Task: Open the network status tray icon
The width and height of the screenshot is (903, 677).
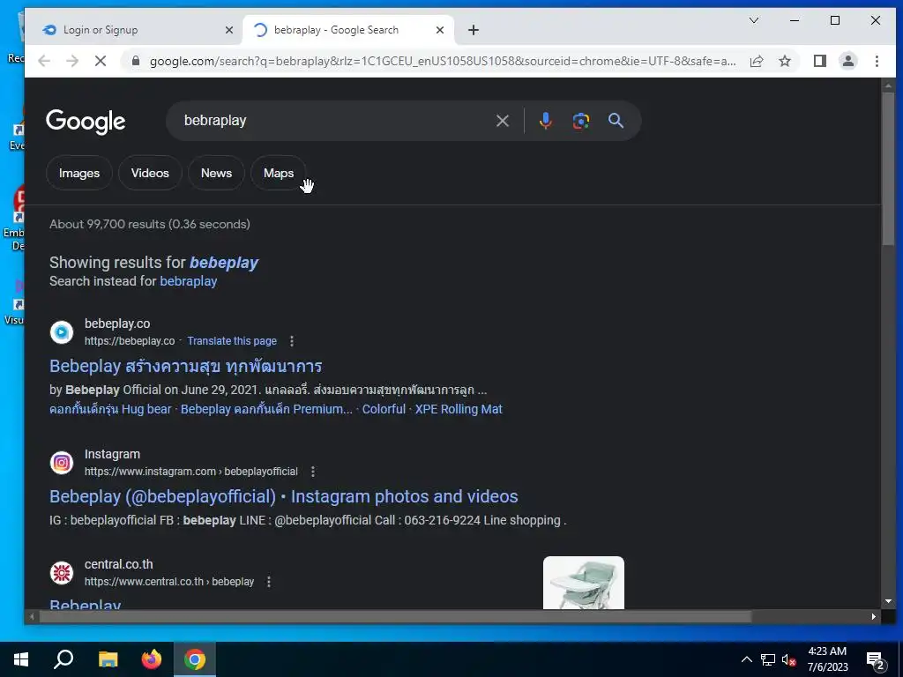Action: [x=768, y=659]
